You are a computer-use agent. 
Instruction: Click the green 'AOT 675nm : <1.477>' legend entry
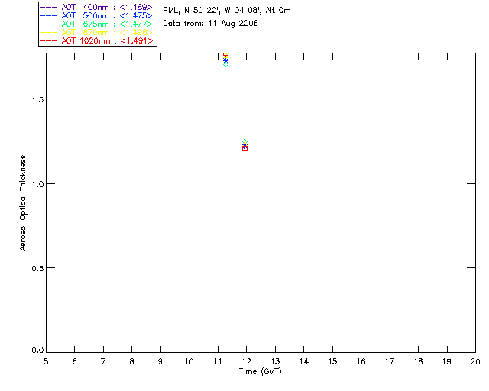click(96, 24)
